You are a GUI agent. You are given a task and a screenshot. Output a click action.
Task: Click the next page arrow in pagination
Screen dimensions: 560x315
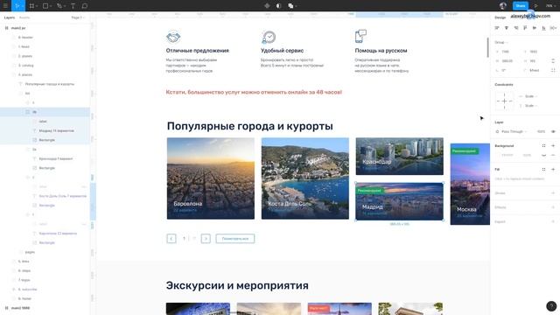tap(206, 239)
